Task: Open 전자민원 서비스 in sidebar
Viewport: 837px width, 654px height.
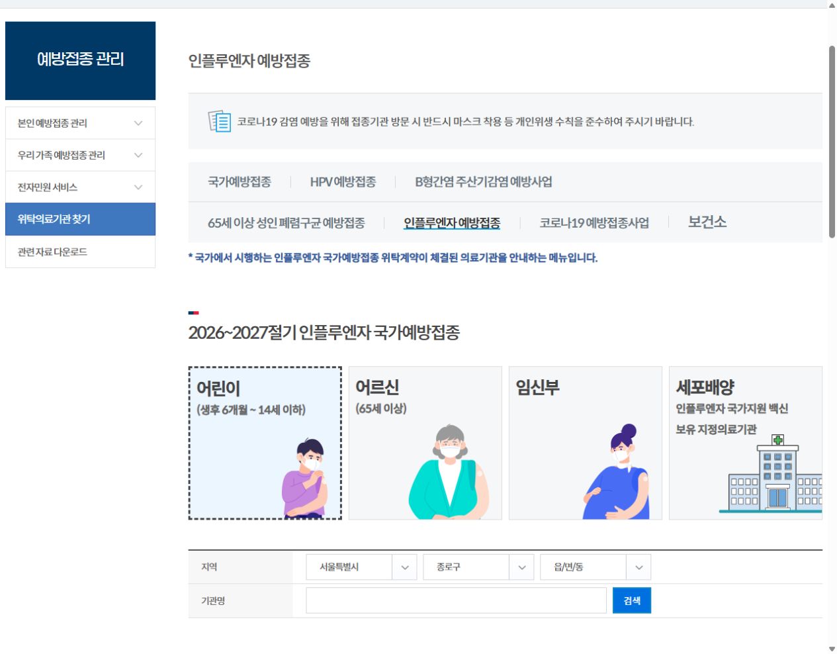Action: 80,187
